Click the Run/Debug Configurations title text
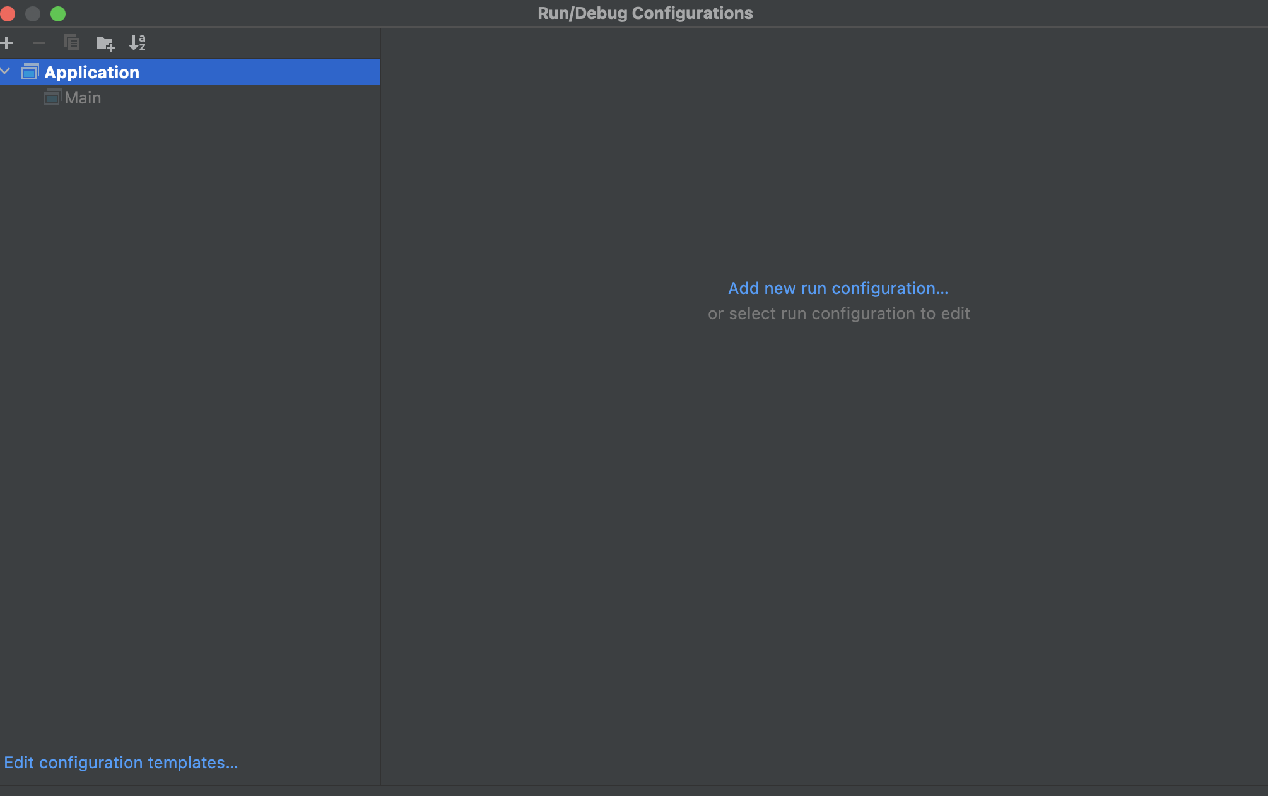Viewport: 1268px width, 796px height. click(645, 13)
